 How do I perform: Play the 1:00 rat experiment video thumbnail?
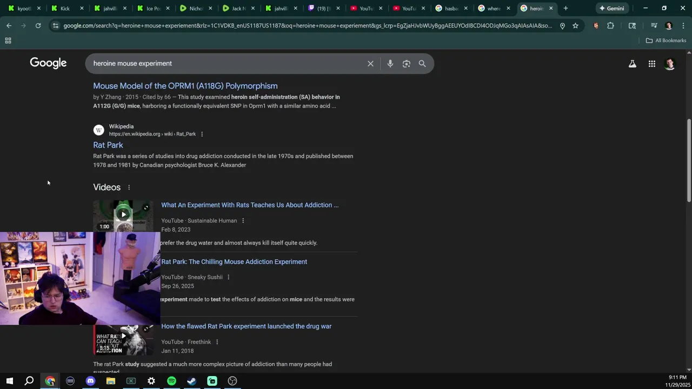tap(123, 216)
